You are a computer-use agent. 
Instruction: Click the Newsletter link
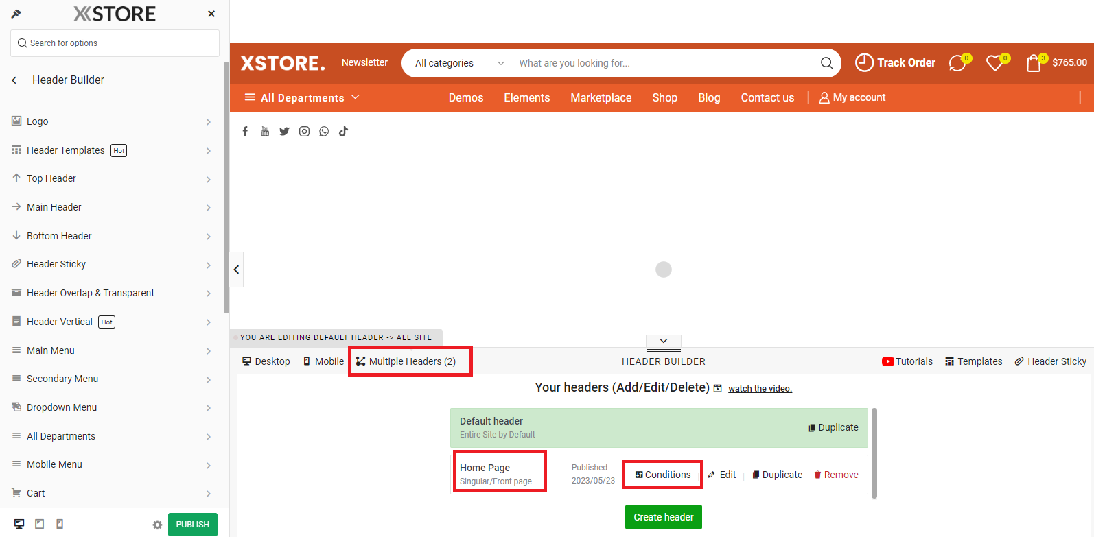(x=364, y=62)
